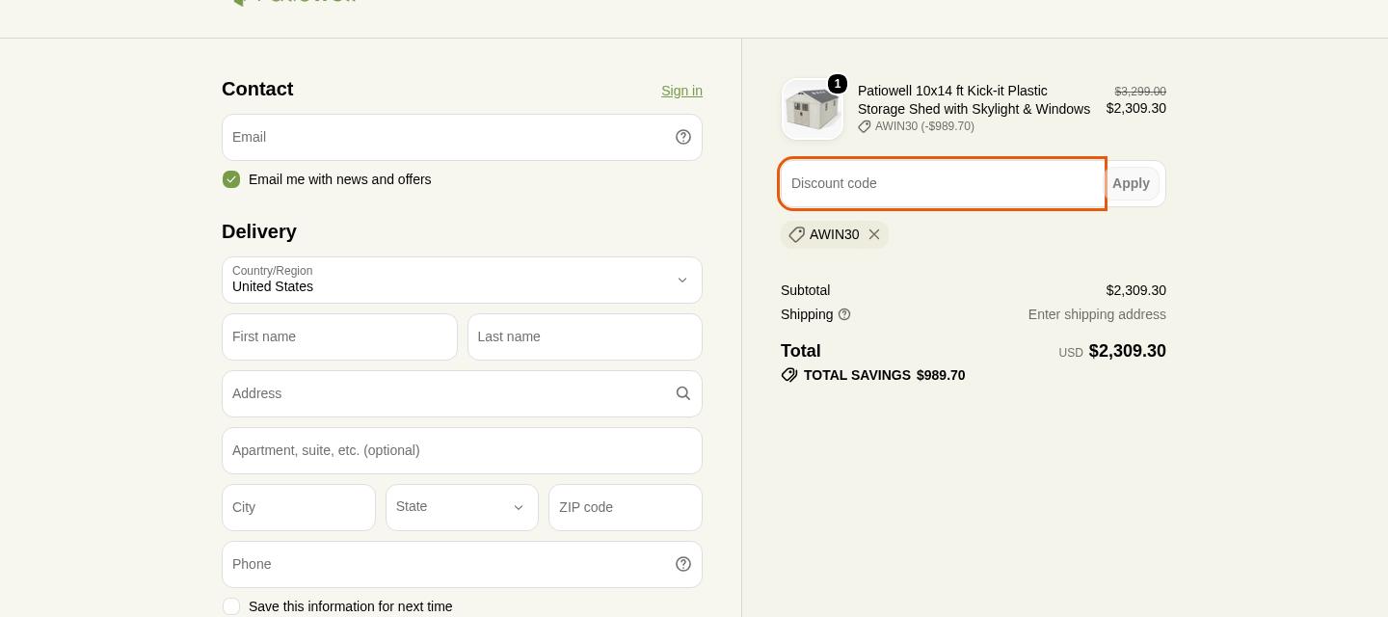Click the Phone field help icon

pos(683,564)
